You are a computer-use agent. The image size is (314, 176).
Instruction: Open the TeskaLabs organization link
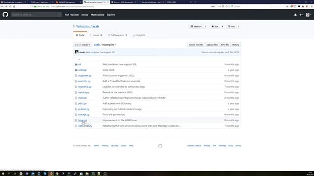point(83,26)
